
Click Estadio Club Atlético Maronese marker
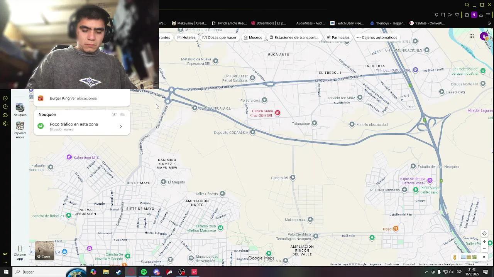[220, 228]
